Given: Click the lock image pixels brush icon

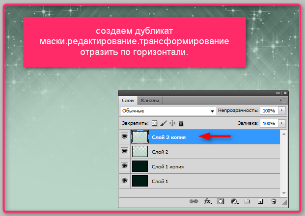Looking at the screenshot, I should [x=164, y=123].
